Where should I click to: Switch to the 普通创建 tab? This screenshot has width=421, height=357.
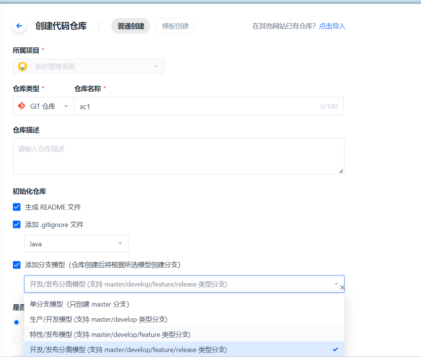pyautogui.click(x=130, y=26)
